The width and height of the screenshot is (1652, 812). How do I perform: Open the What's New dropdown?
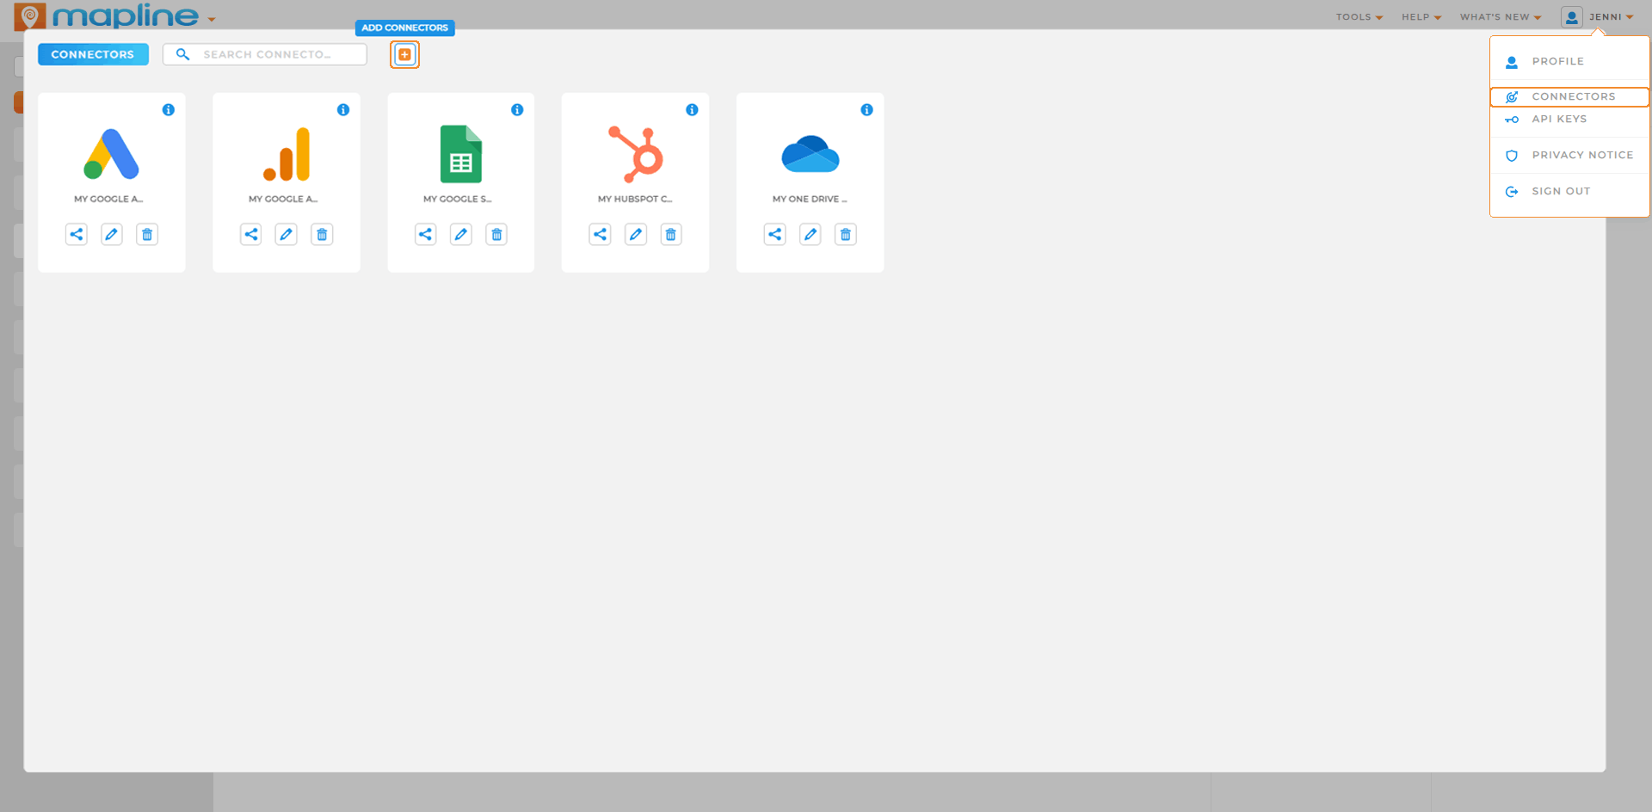(x=1500, y=16)
